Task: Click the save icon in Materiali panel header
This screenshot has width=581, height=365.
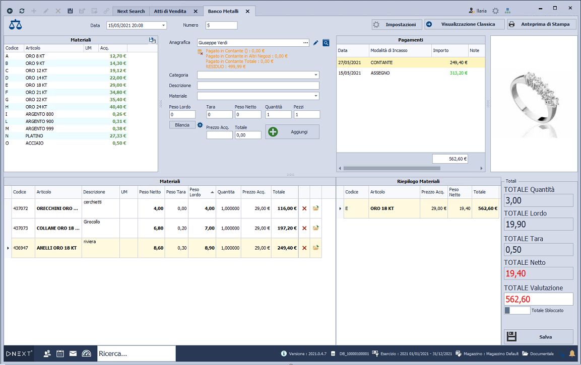Action: [x=152, y=40]
